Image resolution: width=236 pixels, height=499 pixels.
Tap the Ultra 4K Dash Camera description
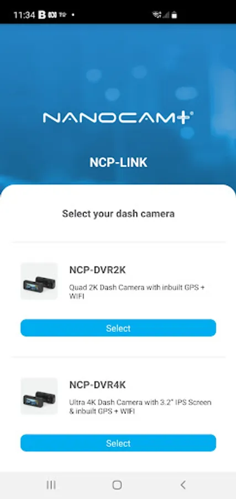(x=140, y=407)
